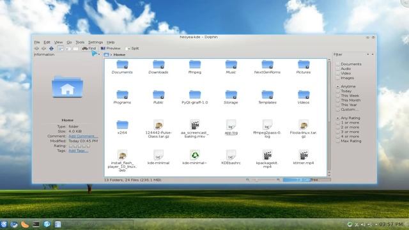The height and width of the screenshot is (230, 409).
Task: Select the ktimer.mp4 video
Action: [x=304, y=158]
